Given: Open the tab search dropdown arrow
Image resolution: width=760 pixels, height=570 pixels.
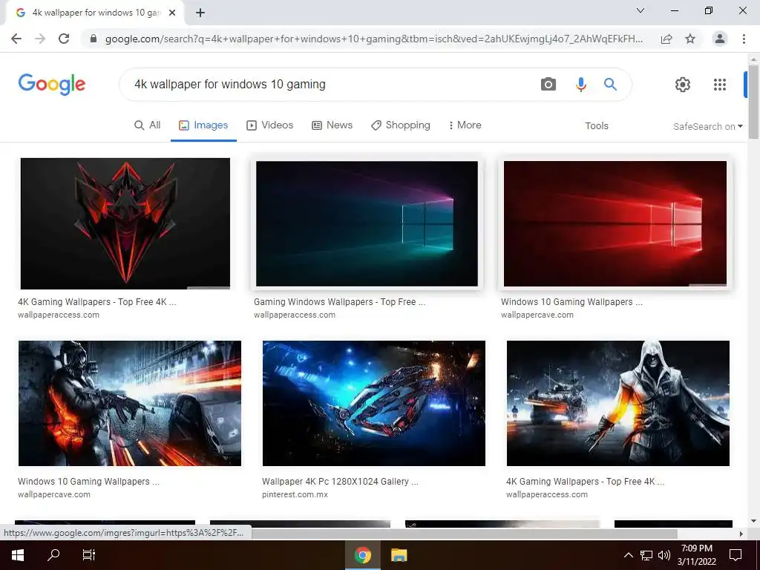Looking at the screenshot, I should [641, 10].
